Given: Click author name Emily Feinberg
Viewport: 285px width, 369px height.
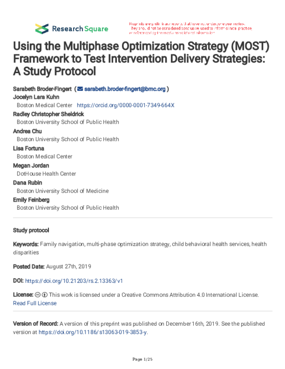Looking at the screenshot, I should tap(31, 200).
